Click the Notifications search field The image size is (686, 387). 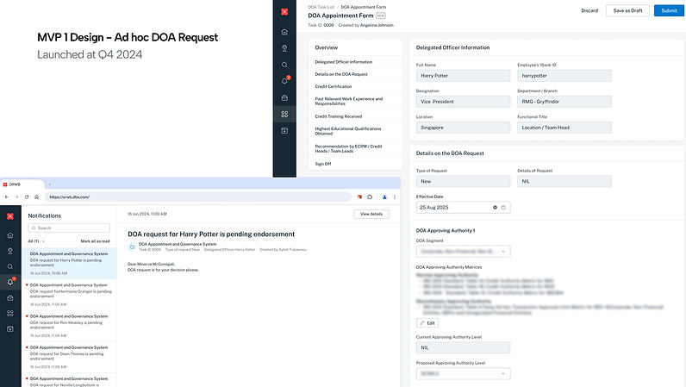pyautogui.click(x=69, y=228)
